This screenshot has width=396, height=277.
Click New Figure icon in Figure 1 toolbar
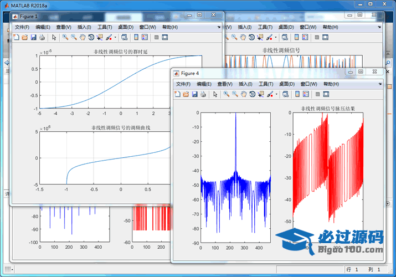16,37
